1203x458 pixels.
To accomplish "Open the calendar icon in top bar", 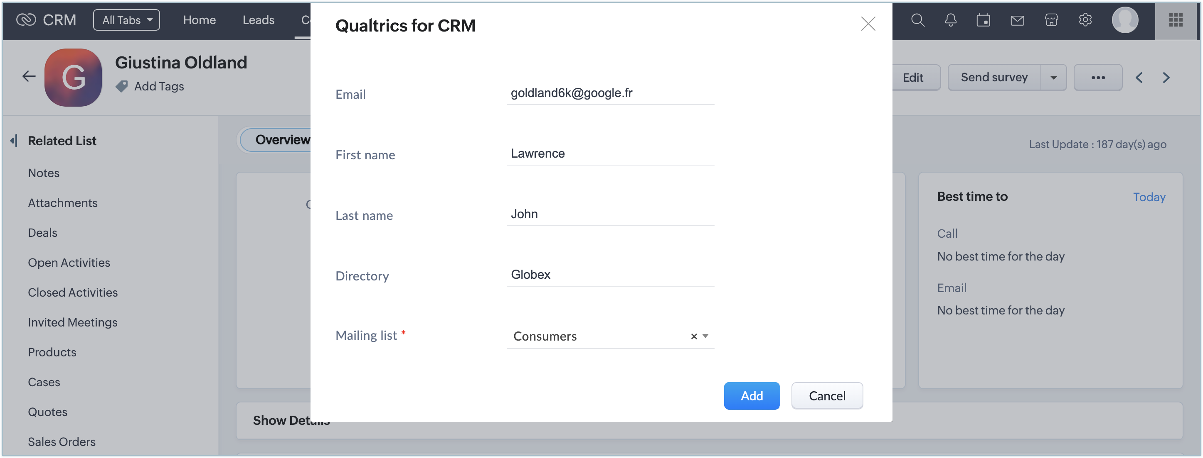I will pyautogui.click(x=983, y=20).
